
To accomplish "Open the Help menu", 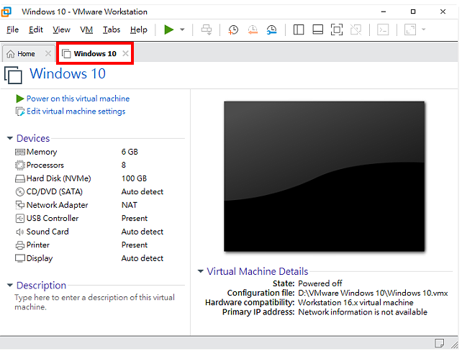I will [x=138, y=29].
